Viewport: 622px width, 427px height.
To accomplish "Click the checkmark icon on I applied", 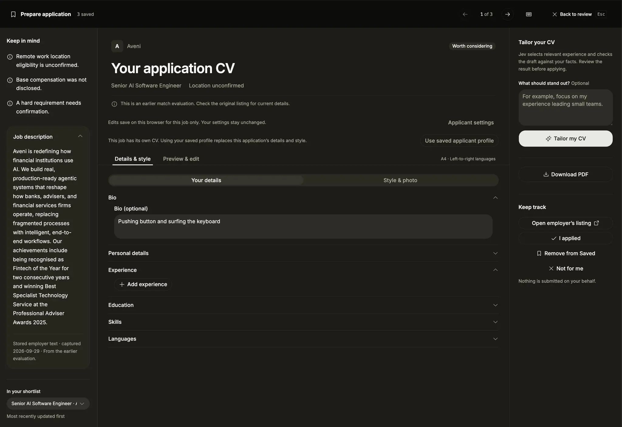I will 554,238.
